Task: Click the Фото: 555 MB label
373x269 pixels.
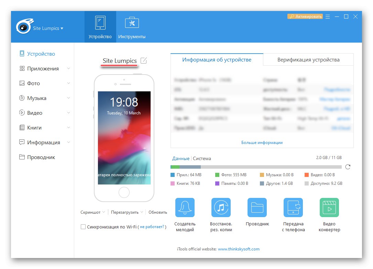Action: coord(234,175)
